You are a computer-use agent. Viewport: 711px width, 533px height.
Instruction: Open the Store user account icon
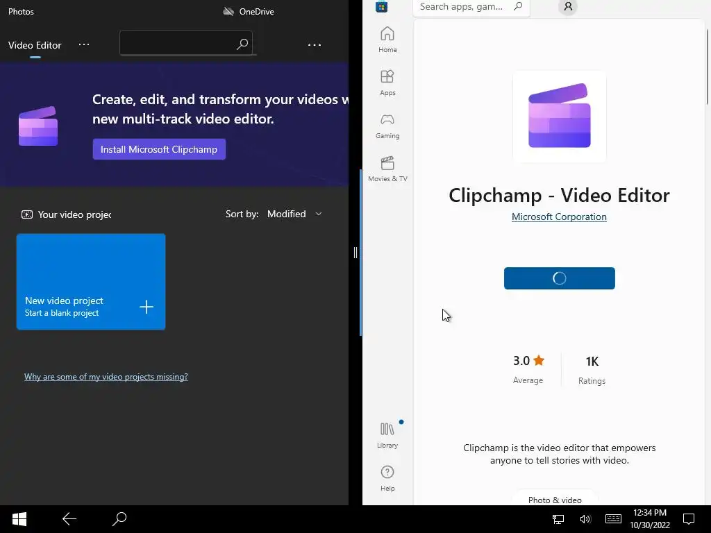pyautogui.click(x=568, y=7)
